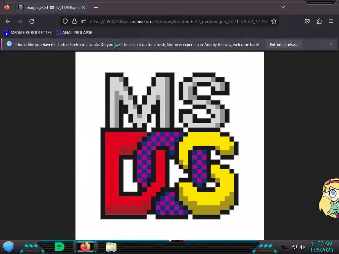Go forward one page
The image size is (339, 254).
pos(20,21)
